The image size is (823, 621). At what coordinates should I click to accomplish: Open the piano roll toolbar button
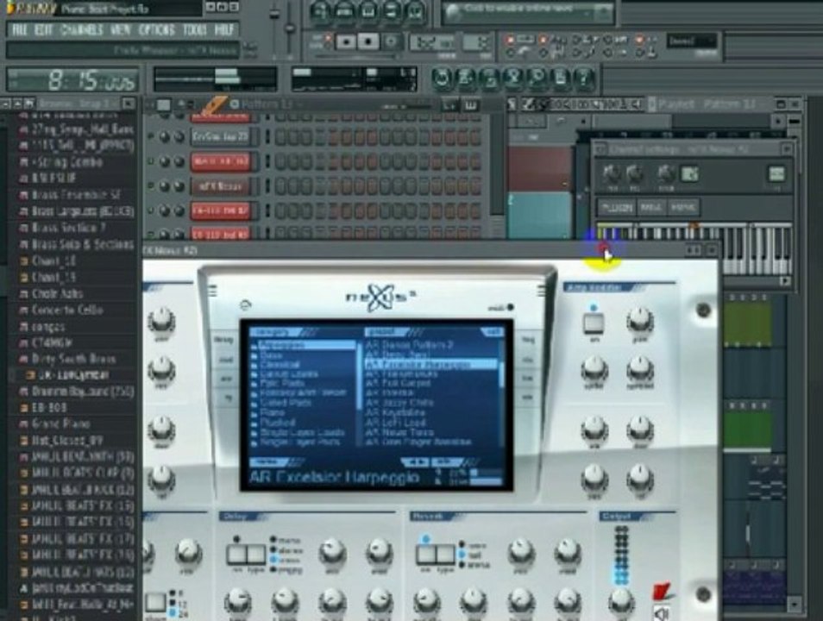click(368, 10)
